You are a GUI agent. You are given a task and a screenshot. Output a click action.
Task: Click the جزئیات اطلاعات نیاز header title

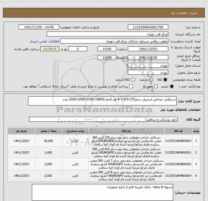[184, 13]
